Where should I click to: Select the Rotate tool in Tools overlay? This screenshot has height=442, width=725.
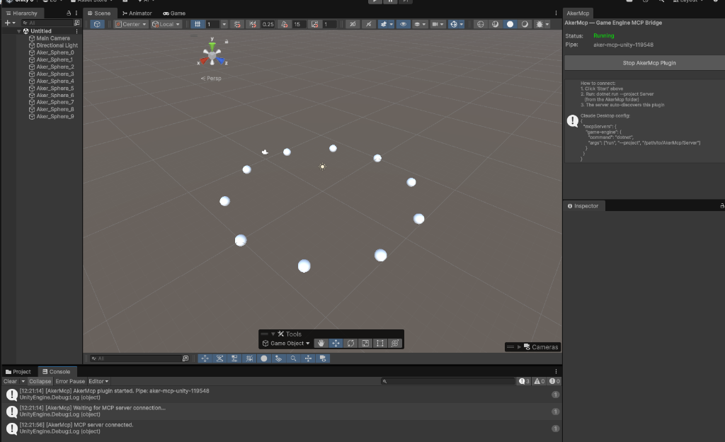pos(350,344)
